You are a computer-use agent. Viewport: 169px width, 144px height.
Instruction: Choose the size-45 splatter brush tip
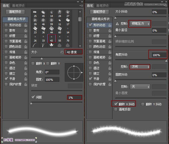point(43,14)
